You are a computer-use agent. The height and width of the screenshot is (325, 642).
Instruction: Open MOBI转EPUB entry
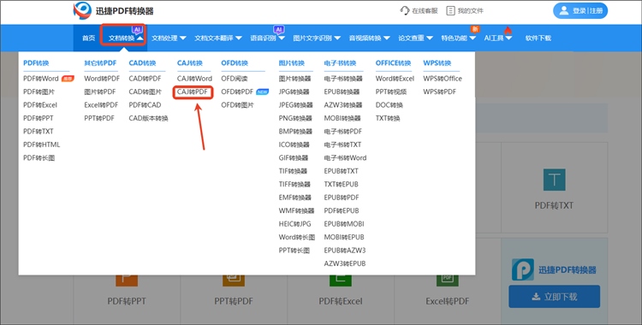click(x=344, y=237)
